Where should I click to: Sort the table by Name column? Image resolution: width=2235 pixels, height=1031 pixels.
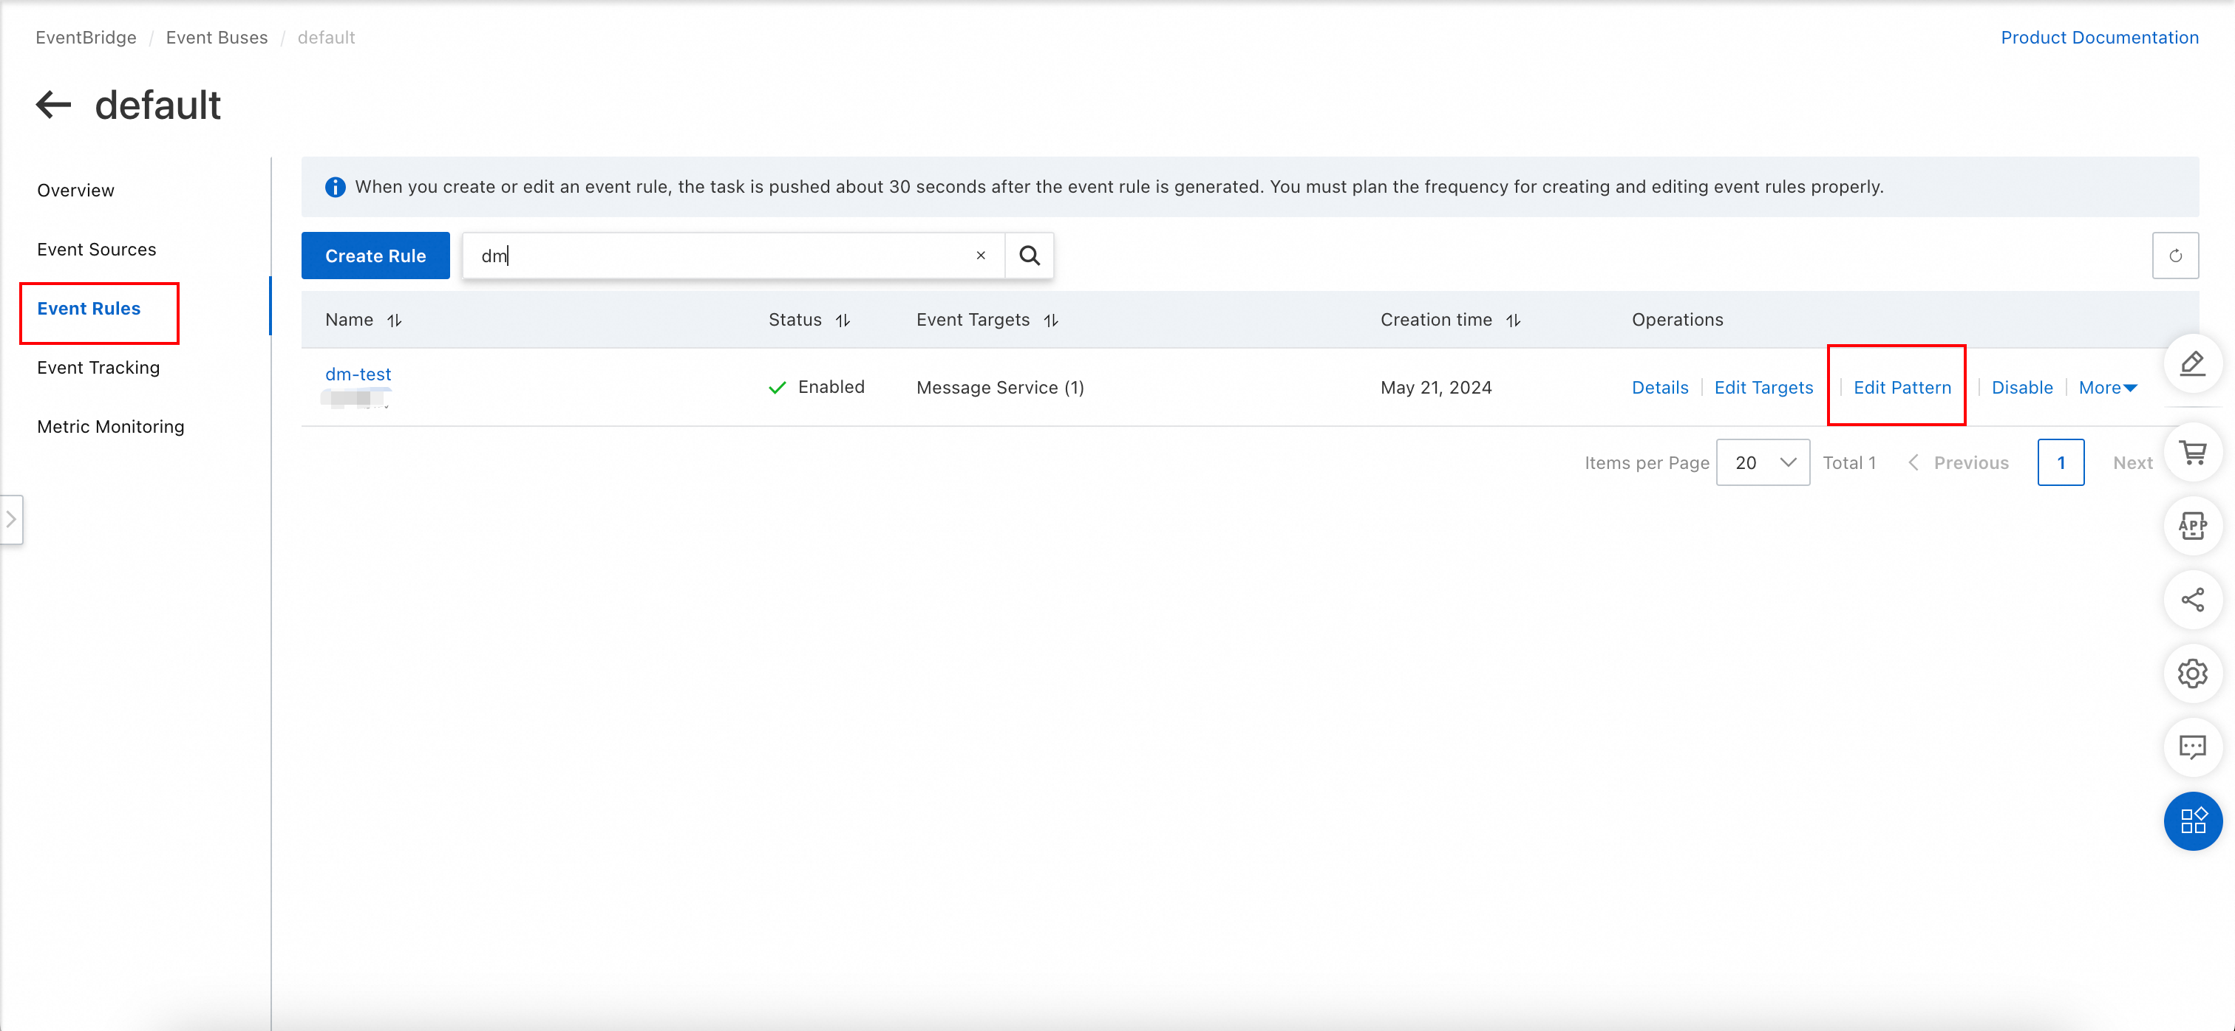pos(395,321)
